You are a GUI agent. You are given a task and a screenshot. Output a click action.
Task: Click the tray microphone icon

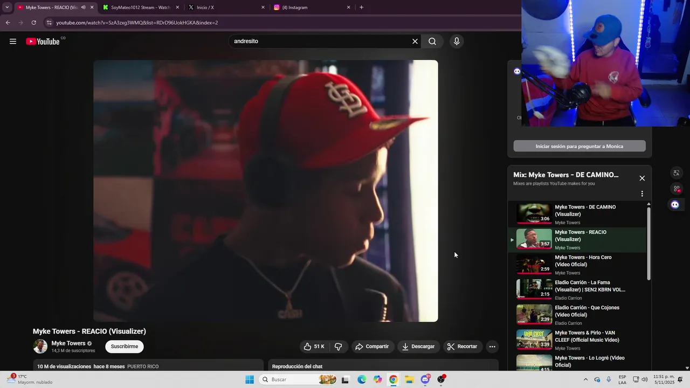[609, 379]
